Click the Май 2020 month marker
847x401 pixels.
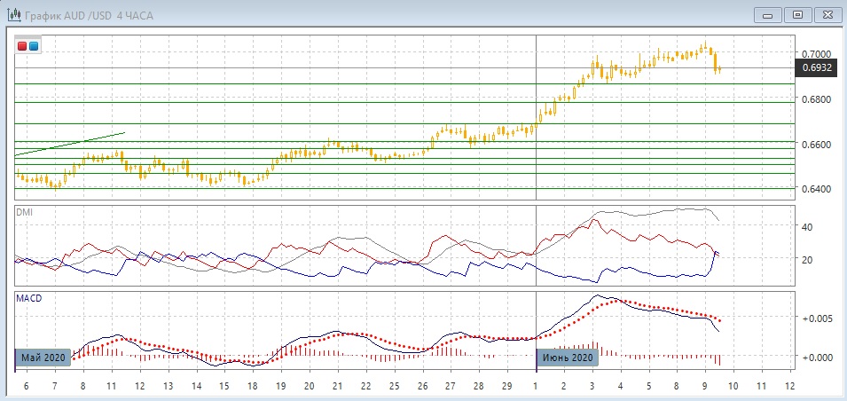point(42,357)
